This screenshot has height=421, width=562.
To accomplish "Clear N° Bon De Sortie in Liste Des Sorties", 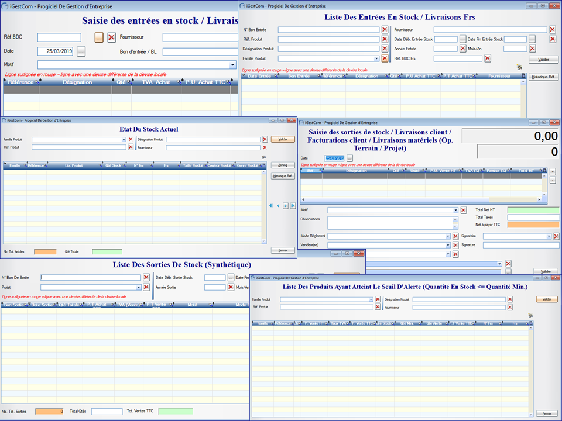I will (146, 277).
